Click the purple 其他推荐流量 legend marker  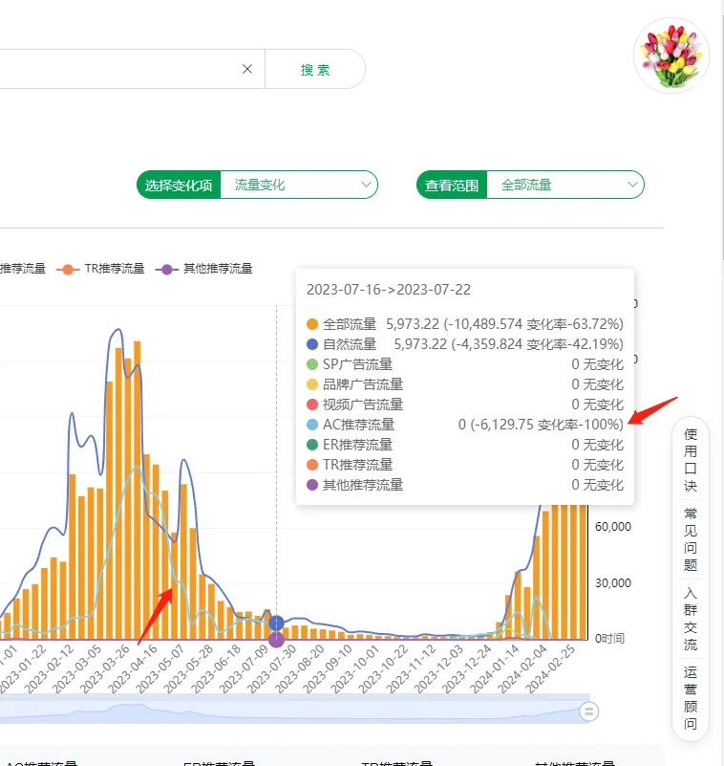167,269
